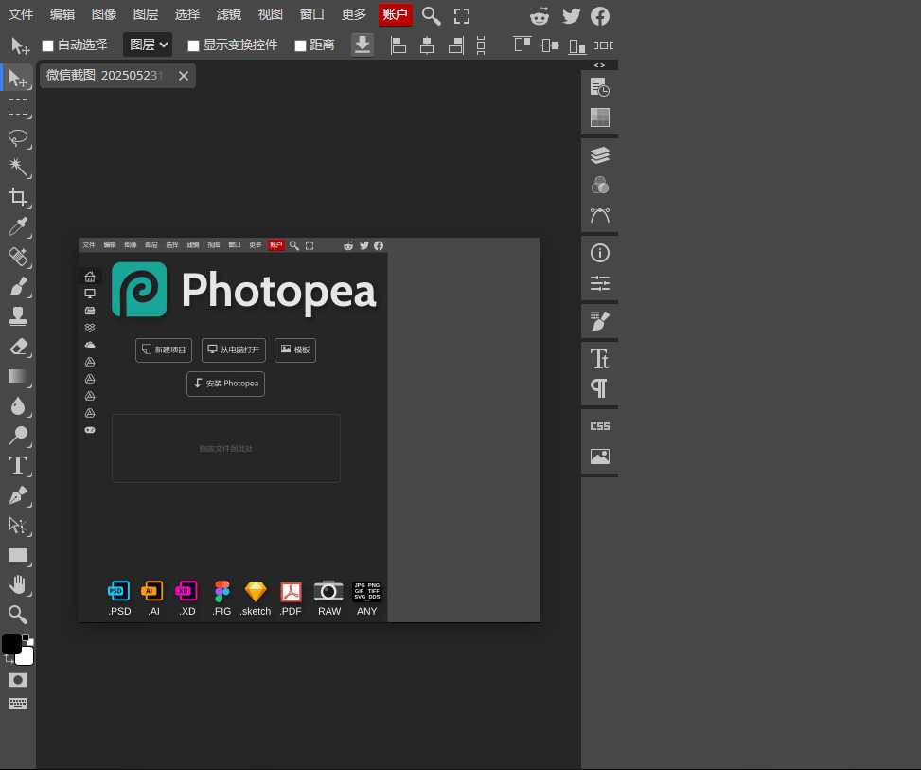Select the Clone Stamp tool

18,316
